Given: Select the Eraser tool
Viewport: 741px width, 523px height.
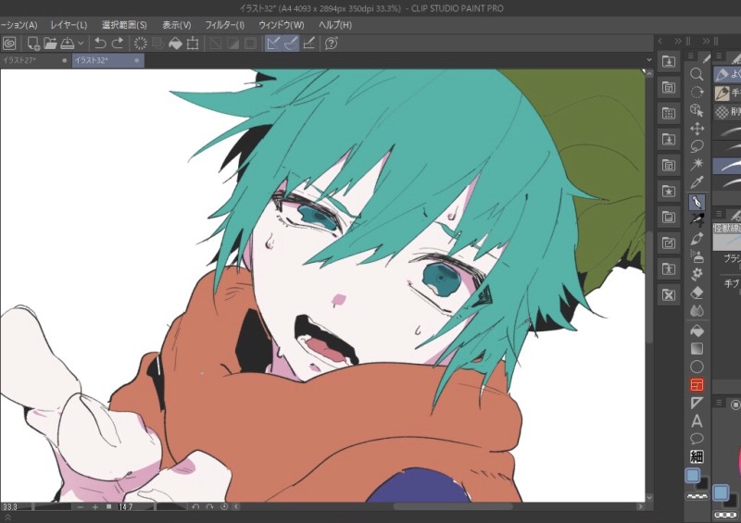Looking at the screenshot, I should [697, 293].
